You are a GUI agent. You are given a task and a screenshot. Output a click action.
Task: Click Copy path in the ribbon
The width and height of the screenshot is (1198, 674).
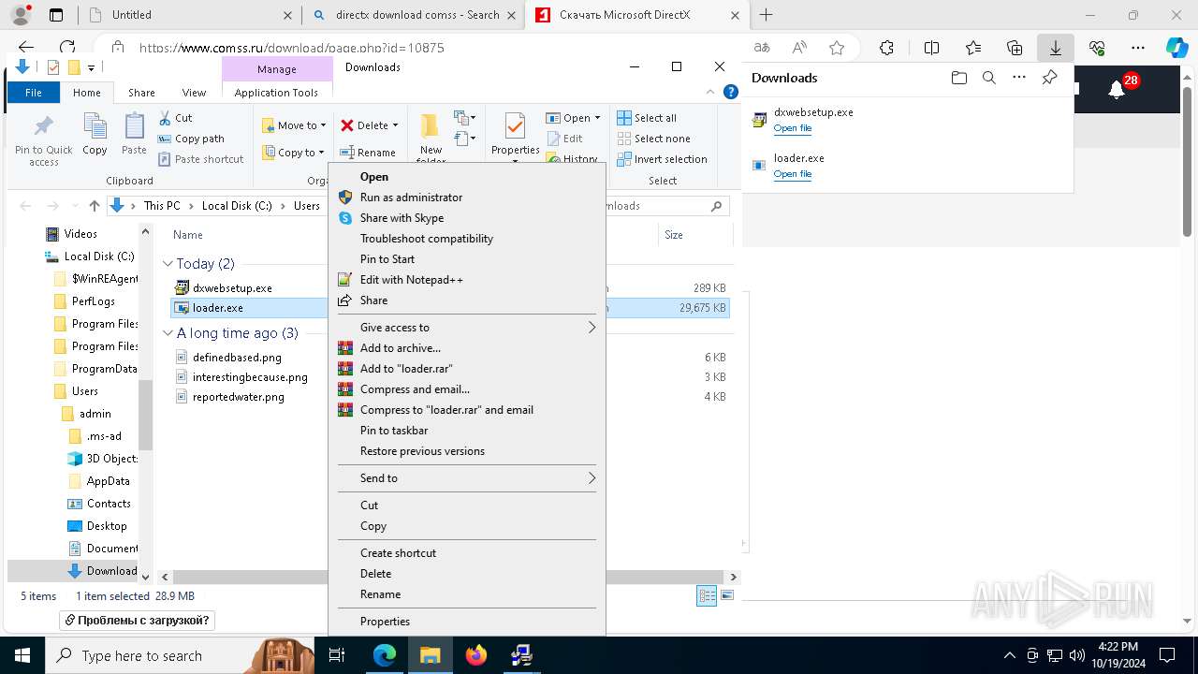(x=191, y=139)
